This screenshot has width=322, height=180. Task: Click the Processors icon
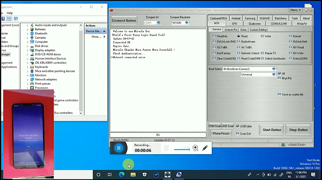point(32,88)
